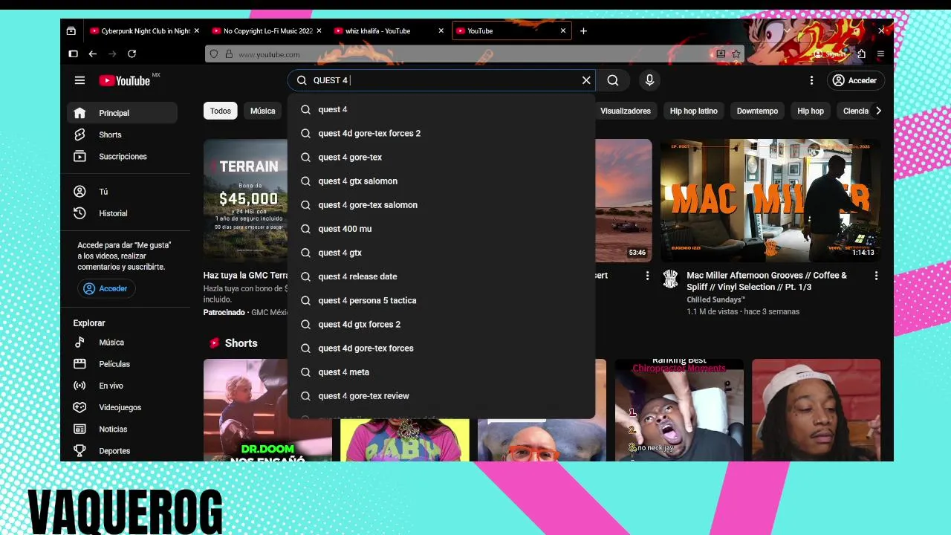Open Suscripciones in the sidebar
Viewport: 951px width, 535px height.
122,156
